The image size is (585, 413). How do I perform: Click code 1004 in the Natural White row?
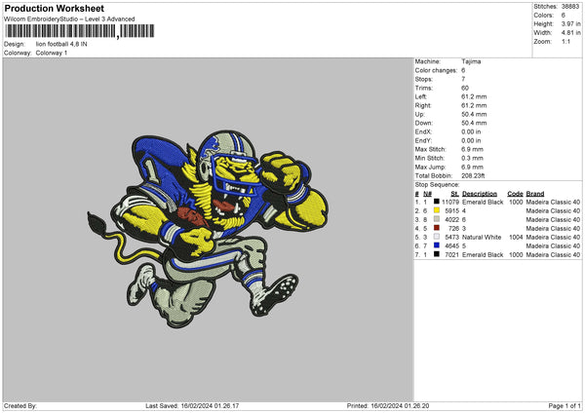click(x=516, y=237)
